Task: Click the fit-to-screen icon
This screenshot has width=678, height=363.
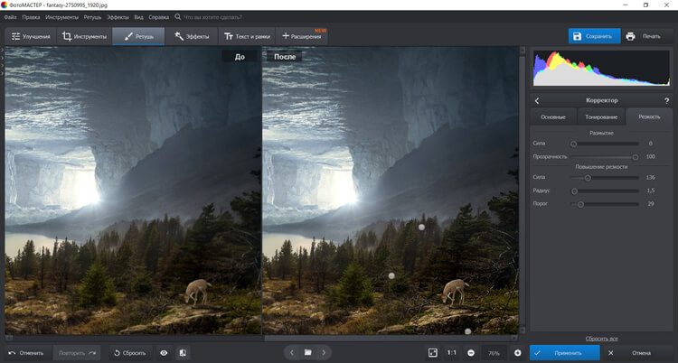Action: [x=432, y=352]
